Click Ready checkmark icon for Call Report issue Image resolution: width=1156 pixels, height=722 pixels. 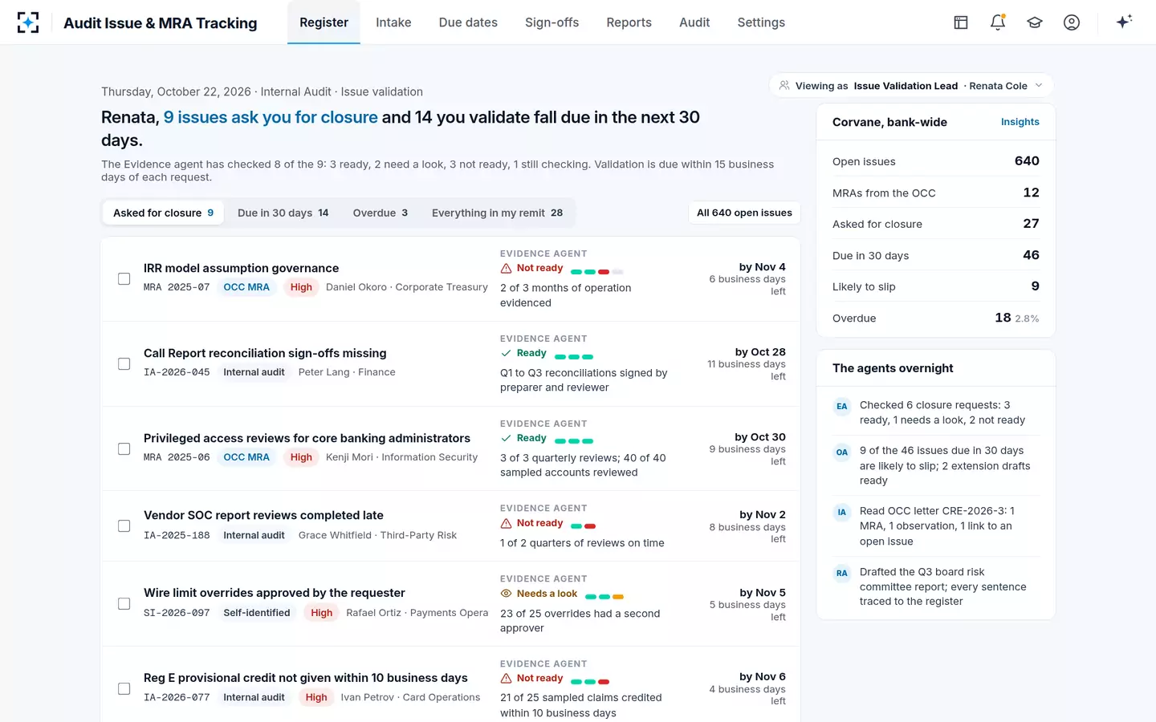[506, 353]
